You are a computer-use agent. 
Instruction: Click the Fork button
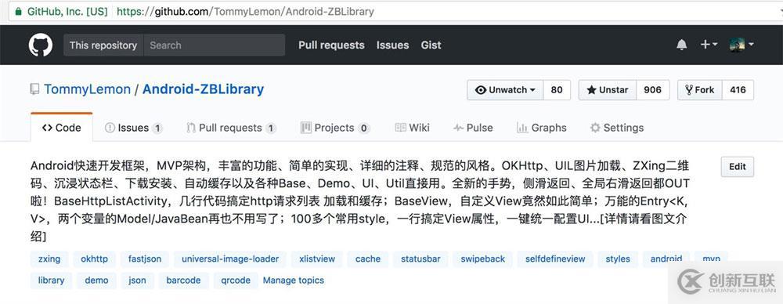tap(700, 90)
